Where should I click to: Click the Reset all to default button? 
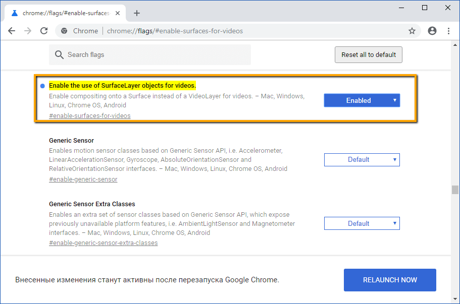[368, 54]
